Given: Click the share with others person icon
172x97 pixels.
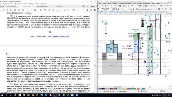Looking at the screenshot, I should coord(95,10).
